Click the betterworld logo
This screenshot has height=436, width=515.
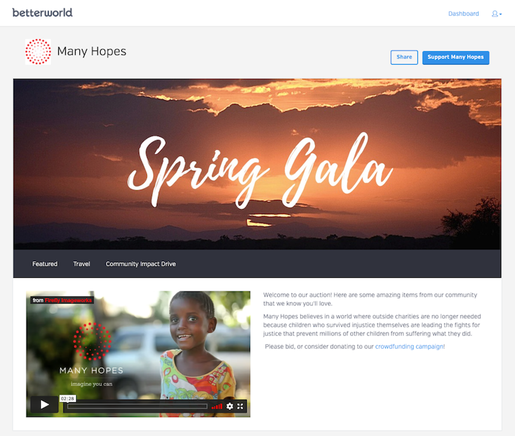click(42, 13)
